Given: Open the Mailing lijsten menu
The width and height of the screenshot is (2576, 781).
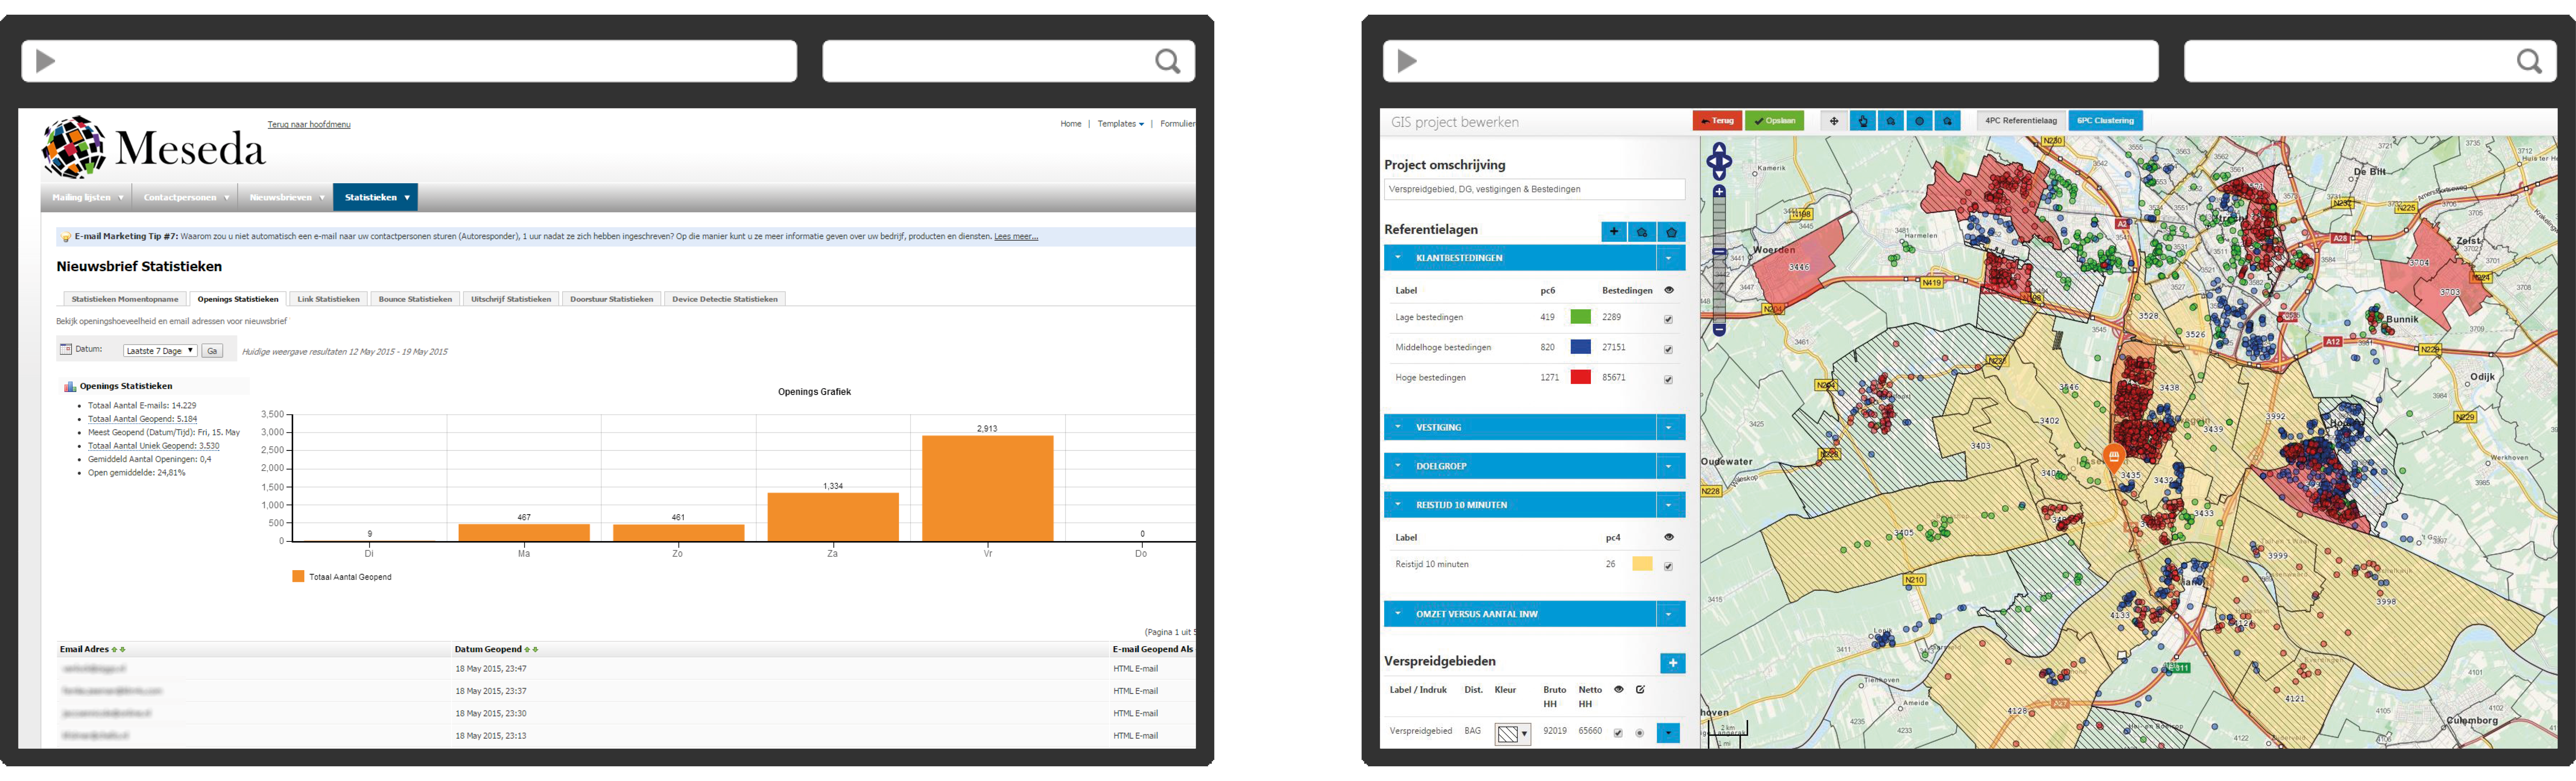Looking at the screenshot, I should (87, 197).
